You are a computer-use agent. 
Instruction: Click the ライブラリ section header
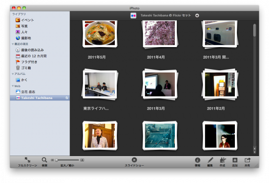click(19, 14)
